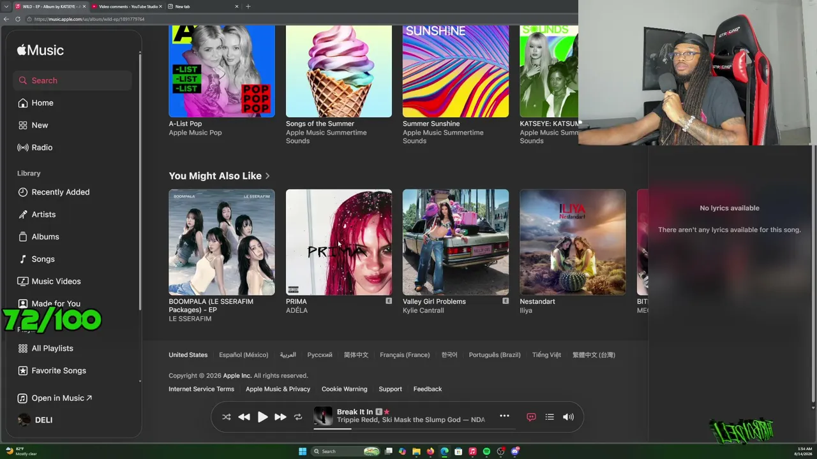Expand the You Might Also Like section

pyautogui.click(x=219, y=176)
